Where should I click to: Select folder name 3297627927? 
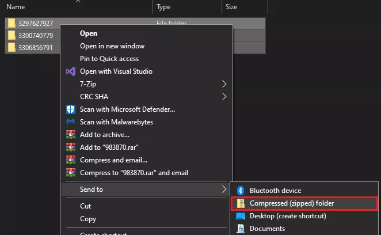coord(36,24)
